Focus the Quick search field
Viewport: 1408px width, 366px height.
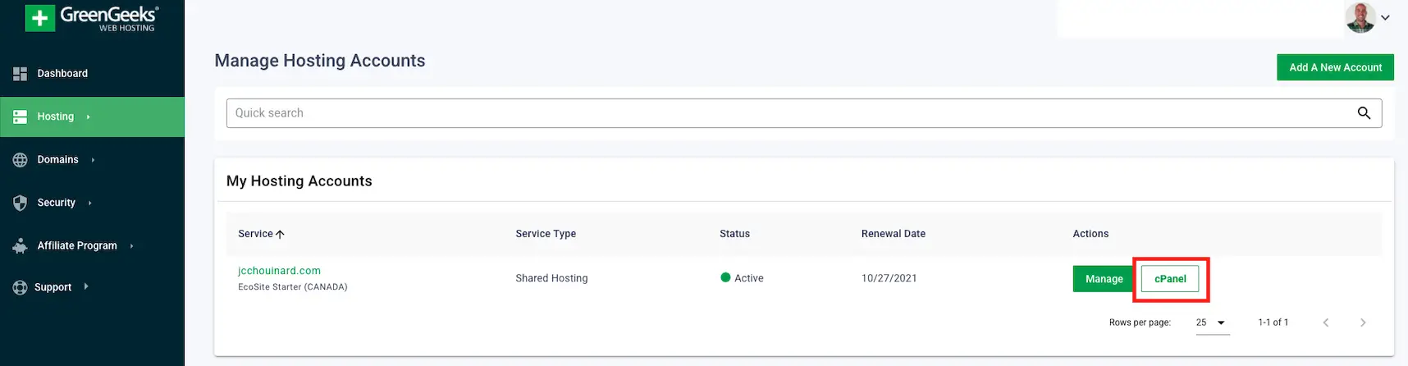tap(804, 113)
